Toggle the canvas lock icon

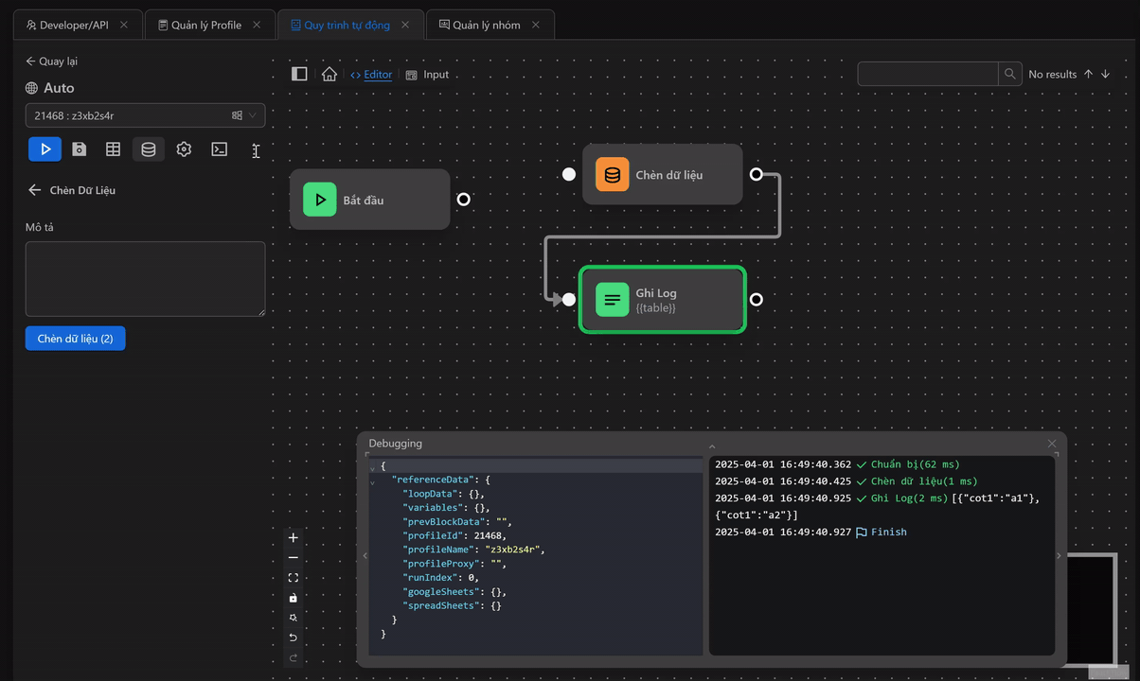294,597
